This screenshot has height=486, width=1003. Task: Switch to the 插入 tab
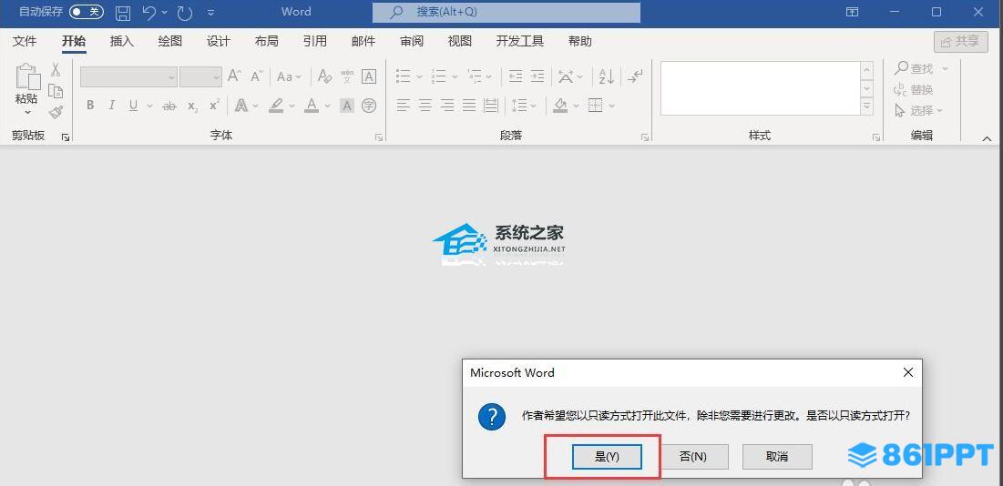tap(121, 42)
